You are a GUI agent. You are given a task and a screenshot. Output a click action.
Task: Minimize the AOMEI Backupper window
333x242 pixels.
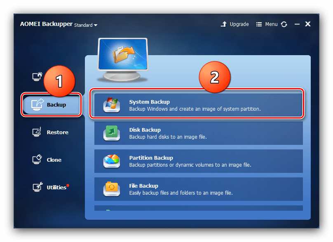[x=297, y=24]
